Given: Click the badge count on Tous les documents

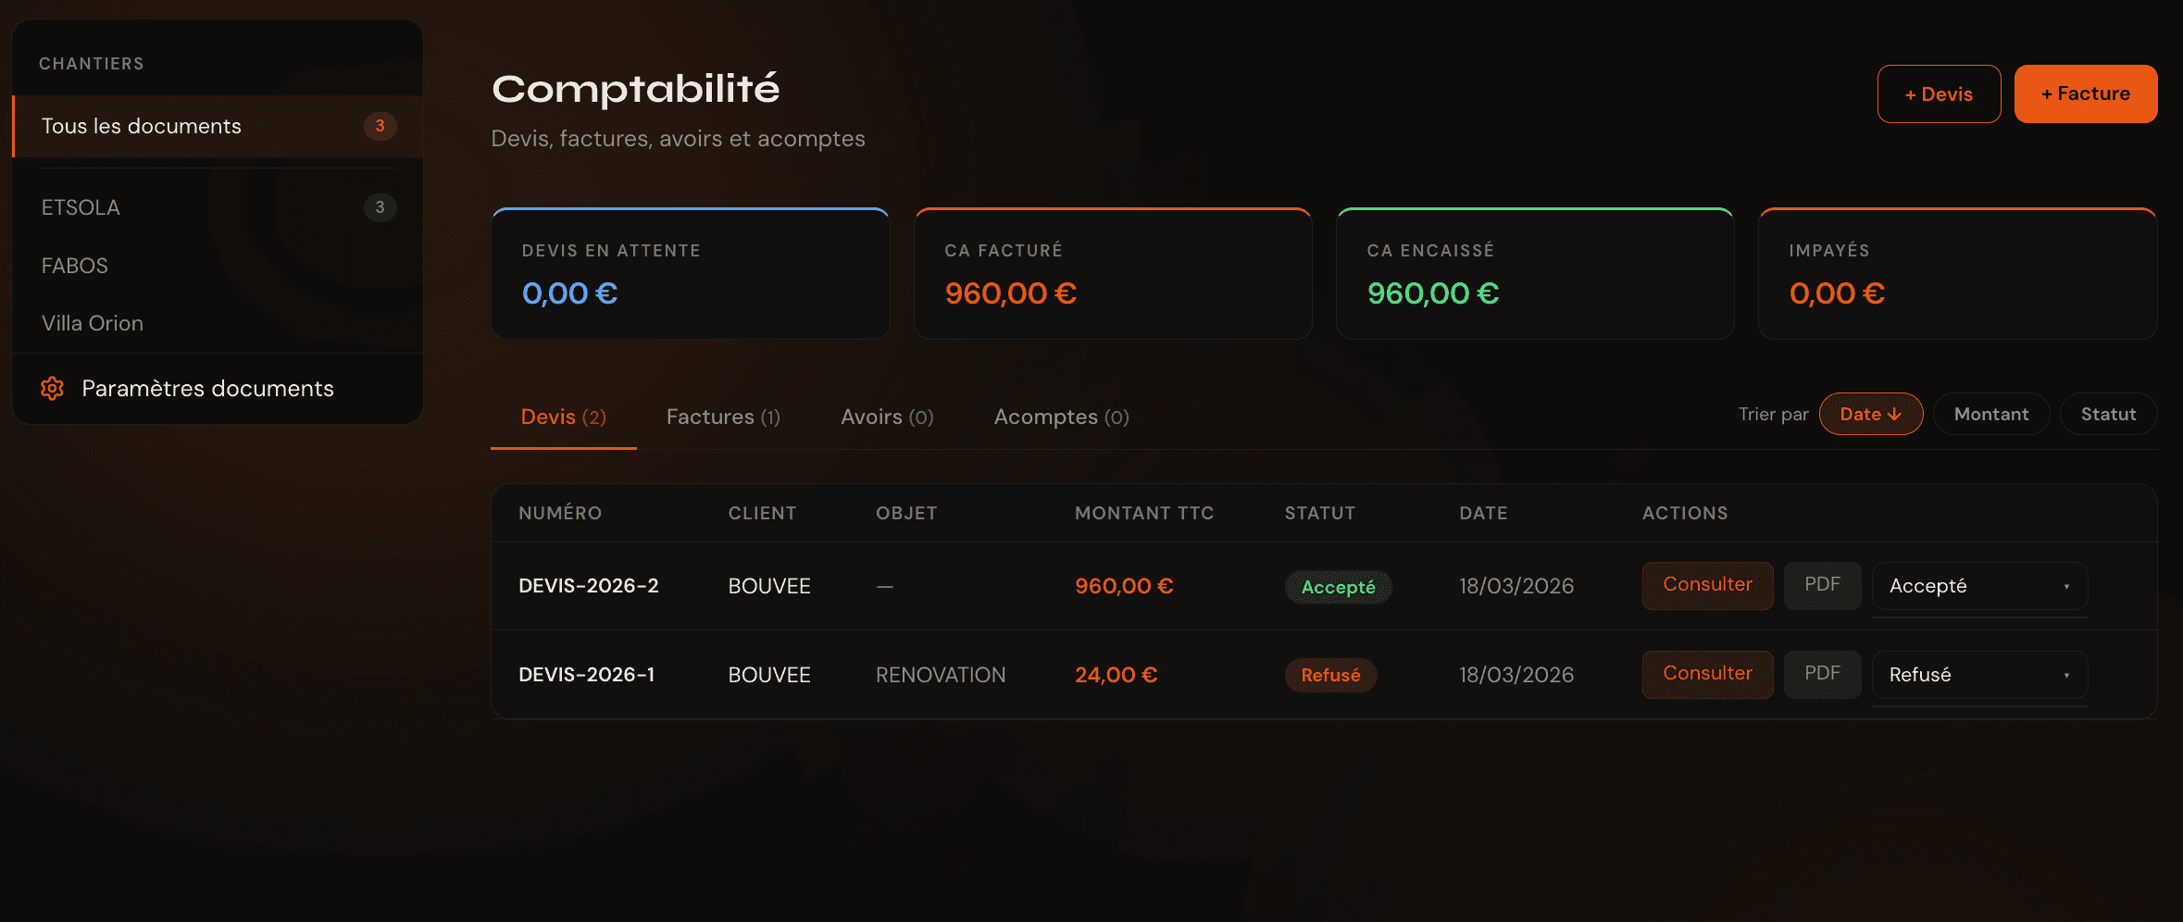Looking at the screenshot, I should (380, 126).
